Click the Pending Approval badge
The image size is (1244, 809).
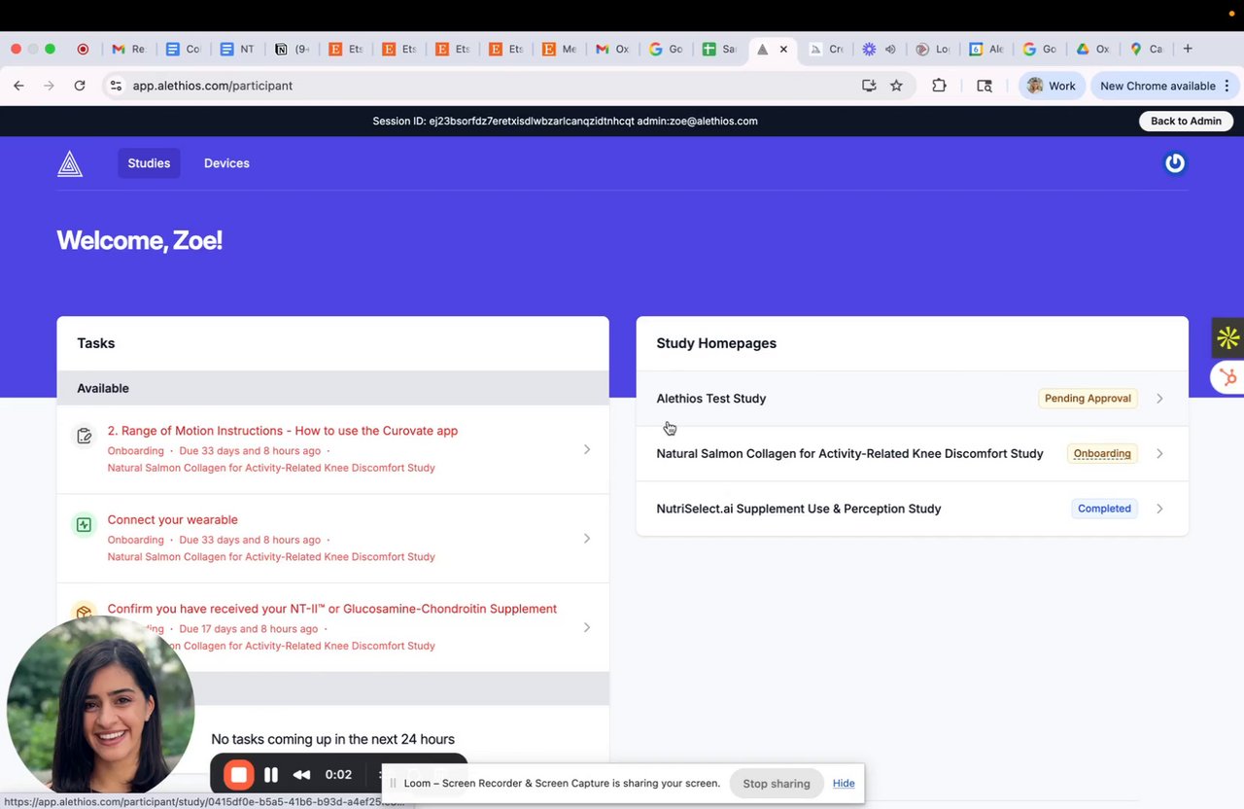click(x=1088, y=399)
